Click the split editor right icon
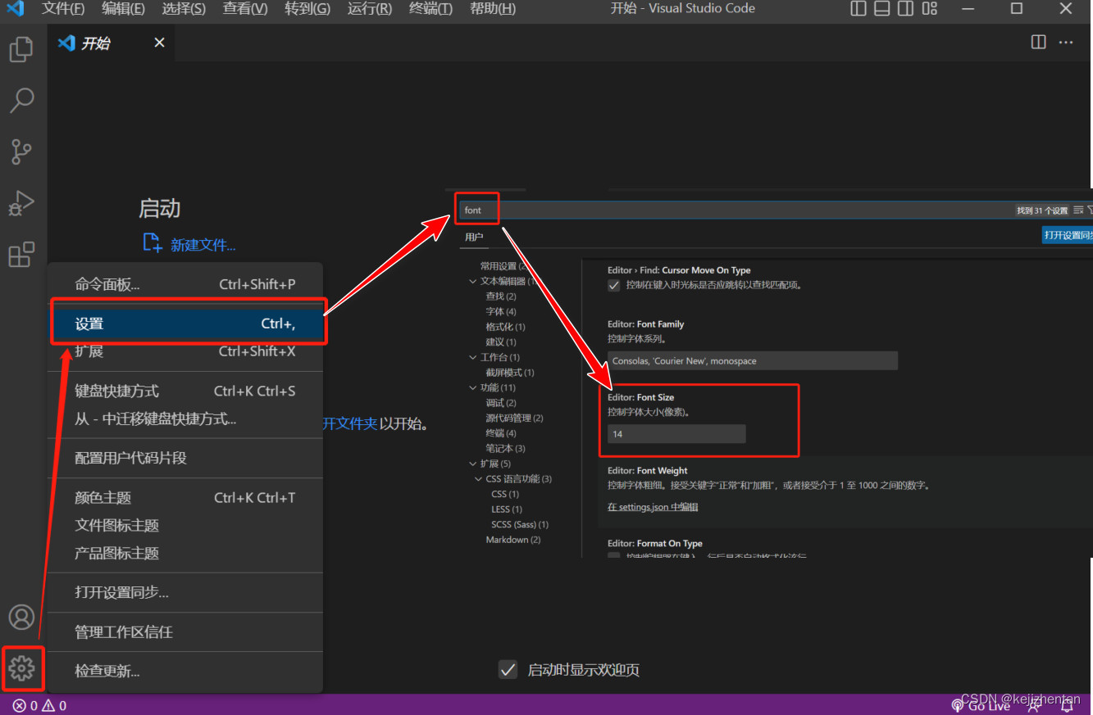The height and width of the screenshot is (715, 1093). tap(1038, 42)
